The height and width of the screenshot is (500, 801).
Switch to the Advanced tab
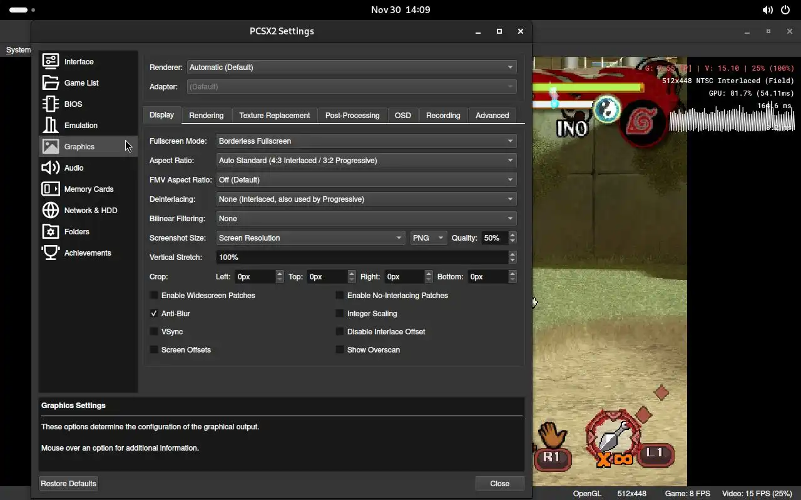pos(492,115)
